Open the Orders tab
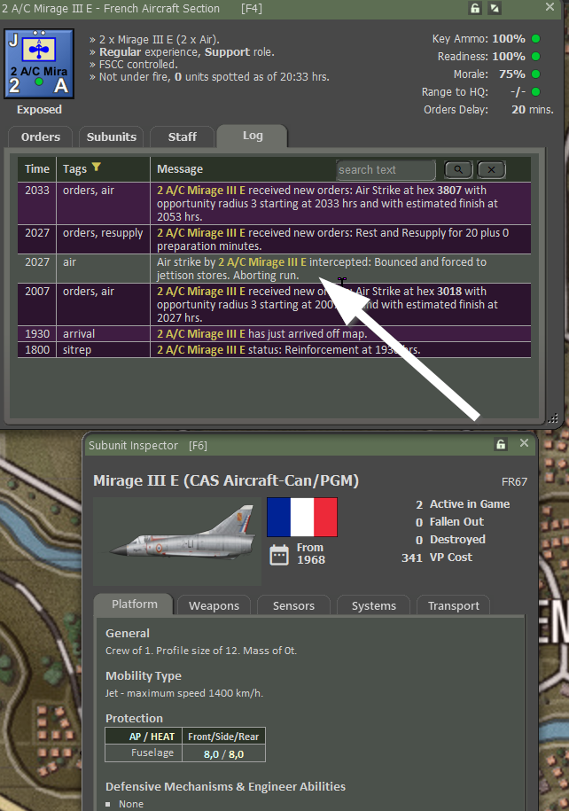This screenshot has width=569, height=811. 41,137
